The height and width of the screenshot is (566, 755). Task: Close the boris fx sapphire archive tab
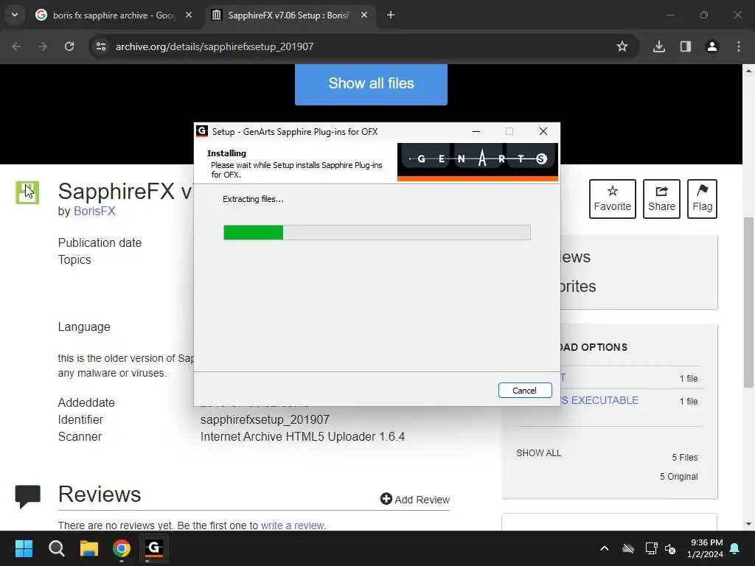click(x=189, y=15)
